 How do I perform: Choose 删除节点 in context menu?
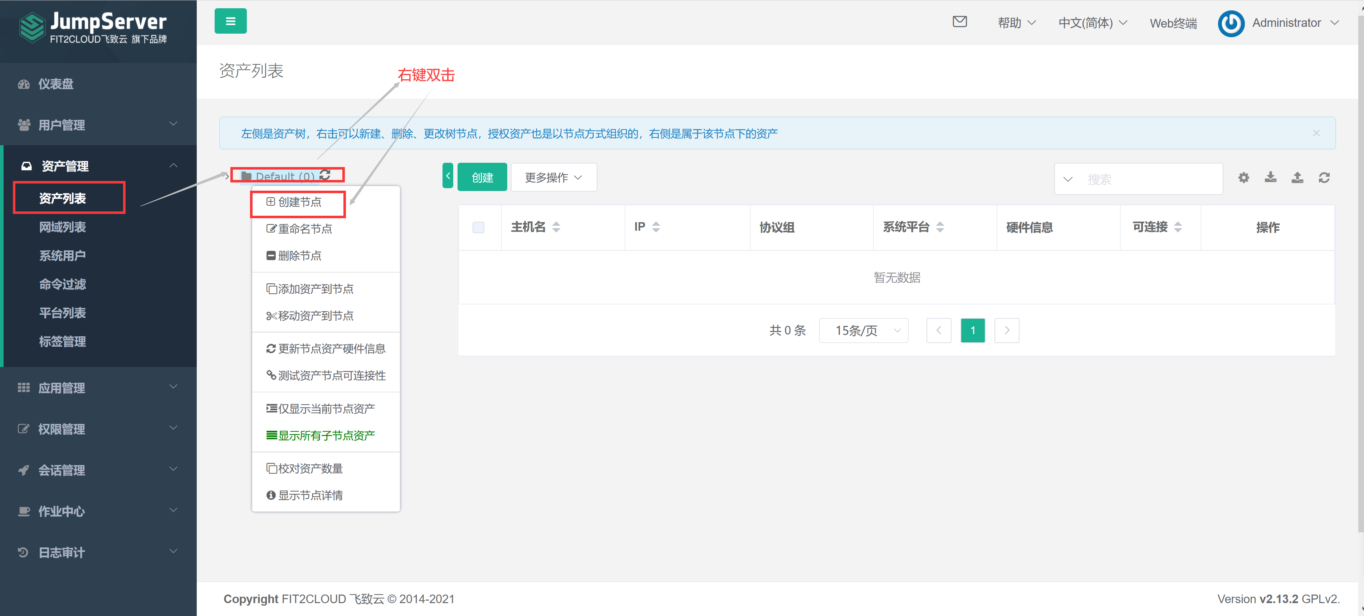[300, 256]
